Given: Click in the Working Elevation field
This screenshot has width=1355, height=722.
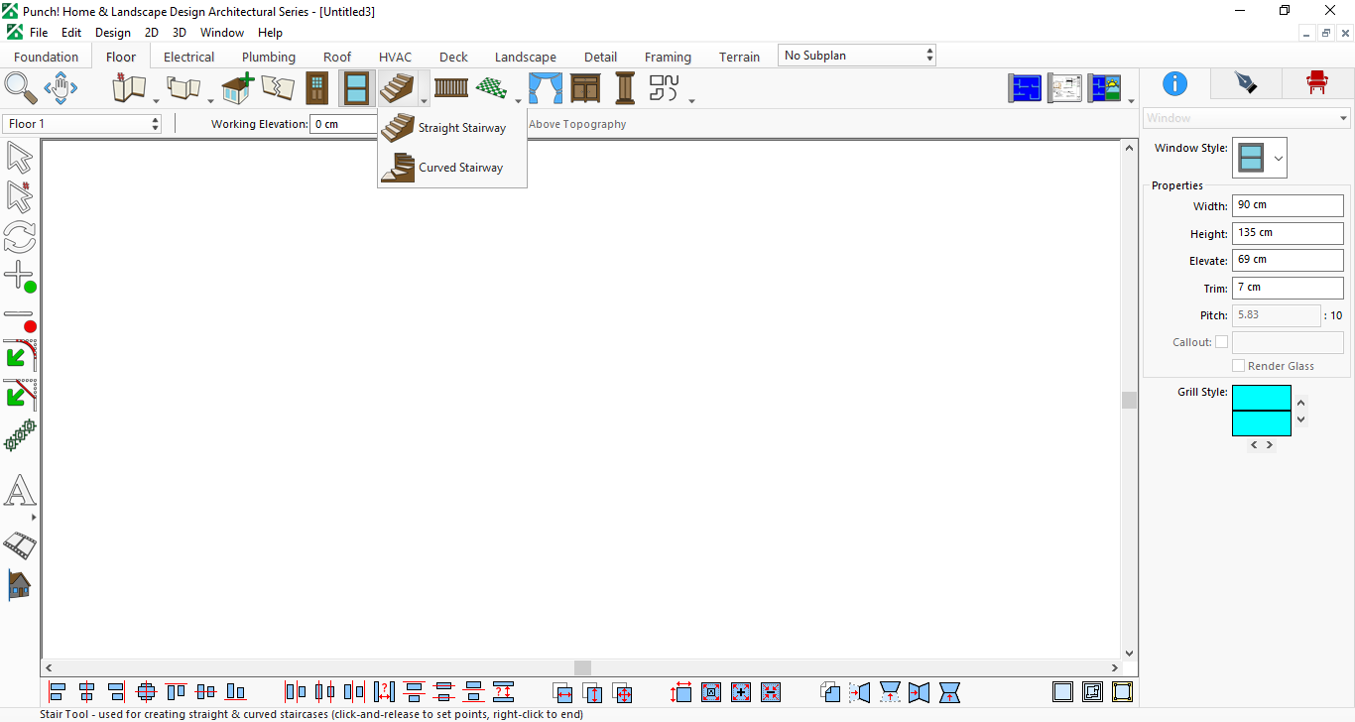Looking at the screenshot, I should click(342, 124).
